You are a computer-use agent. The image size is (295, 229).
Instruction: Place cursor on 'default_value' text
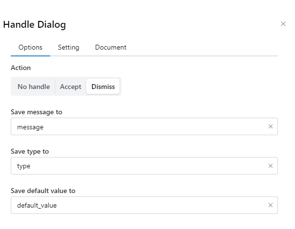point(37,205)
